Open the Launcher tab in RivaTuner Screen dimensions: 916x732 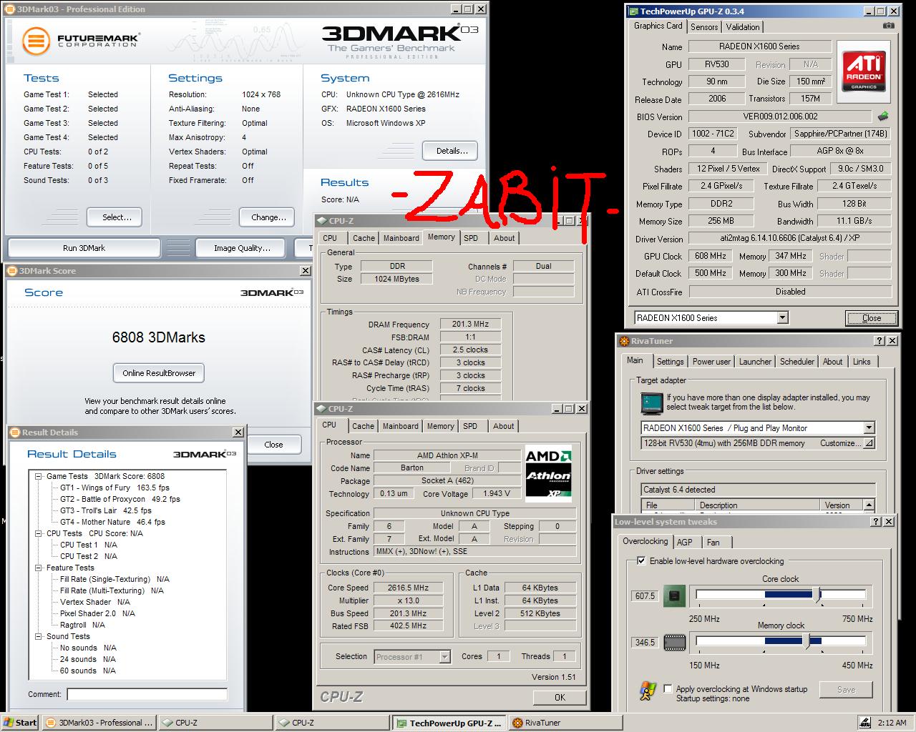[755, 362]
